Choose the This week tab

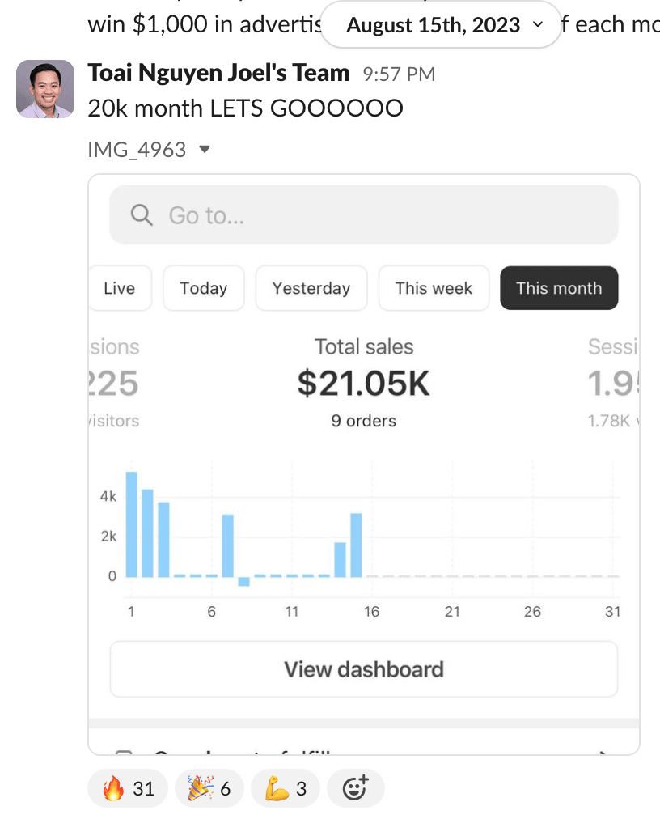(x=434, y=288)
